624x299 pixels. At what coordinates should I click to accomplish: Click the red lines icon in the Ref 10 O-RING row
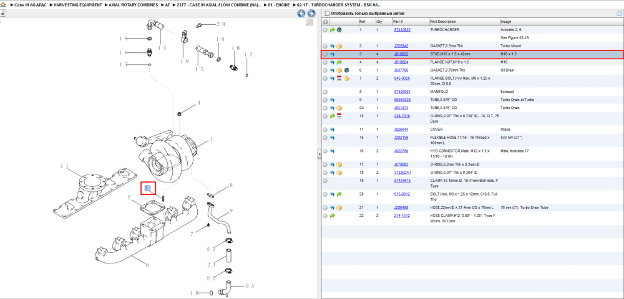[x=339, y=116]
